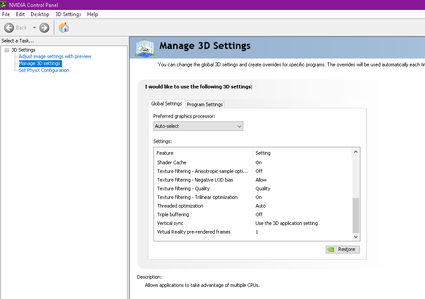Open the Back history dropdown arrow
425x299 pixels.
(34, 28)
